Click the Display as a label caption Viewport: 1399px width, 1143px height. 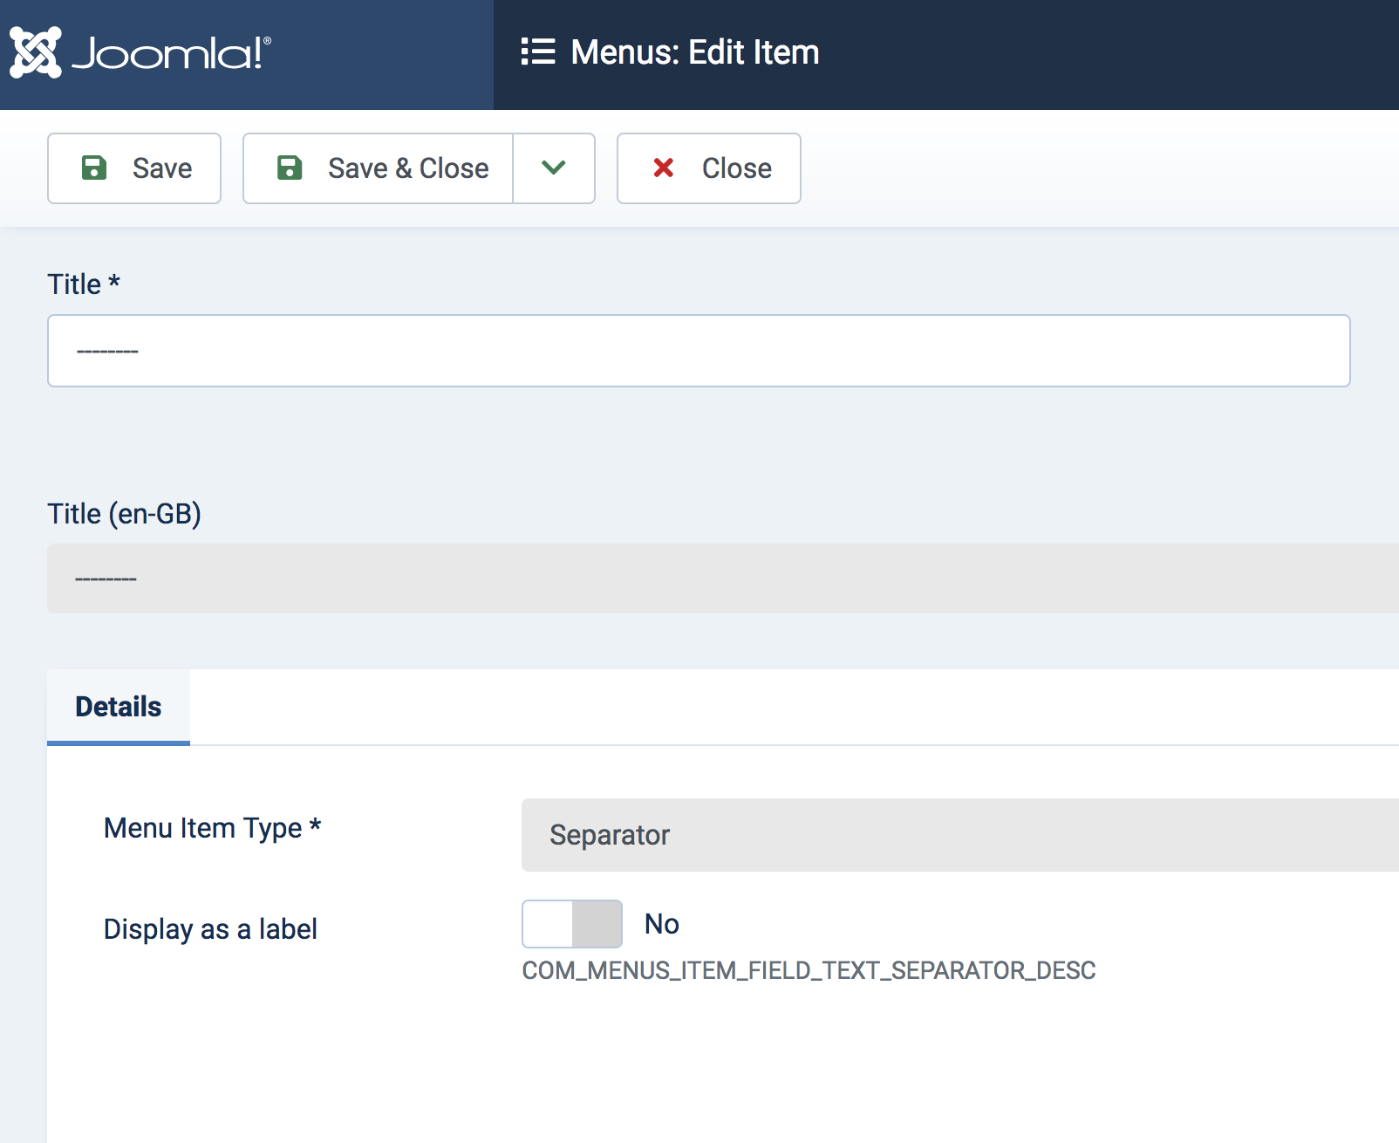210,929
